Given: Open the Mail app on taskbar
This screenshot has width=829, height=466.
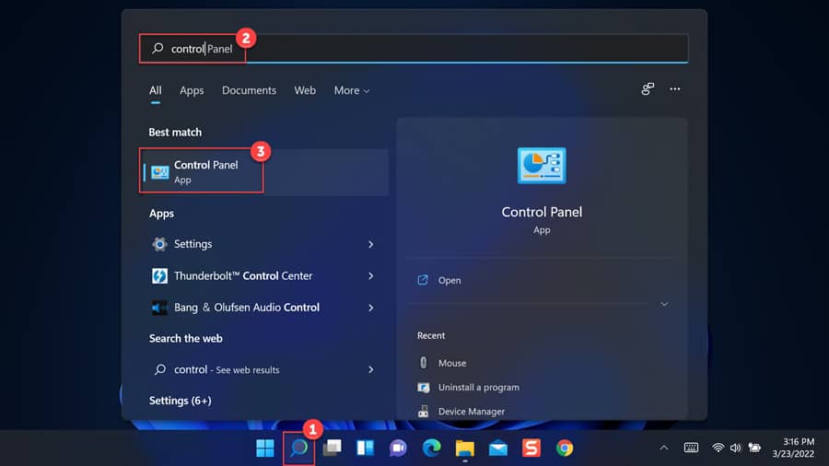Looking at the screenshot, I should click(x=498, y=448).
